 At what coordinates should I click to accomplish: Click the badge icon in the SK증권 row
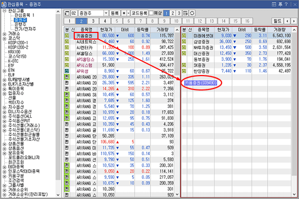(x=184, y=65)
